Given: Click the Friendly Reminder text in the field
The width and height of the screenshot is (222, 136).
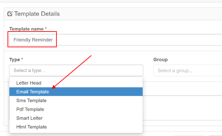Looking at the screenshot, I should coord(33,40).
